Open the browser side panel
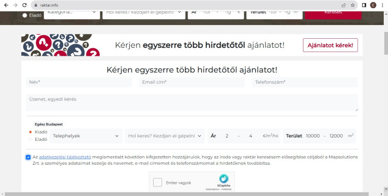This screenshot has height=196, width=388. click(364, 5)
